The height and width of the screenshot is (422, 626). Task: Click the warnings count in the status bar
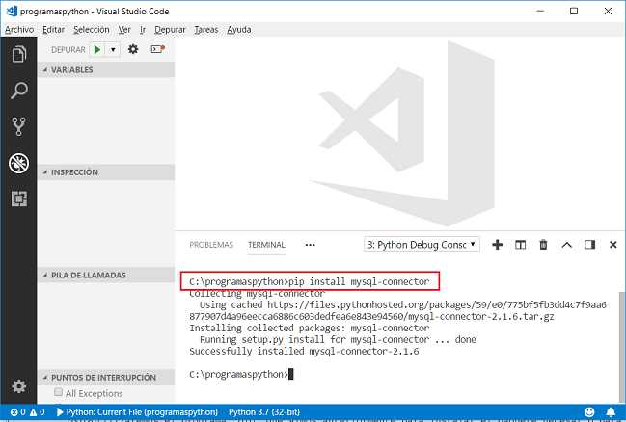coord(37,412)
